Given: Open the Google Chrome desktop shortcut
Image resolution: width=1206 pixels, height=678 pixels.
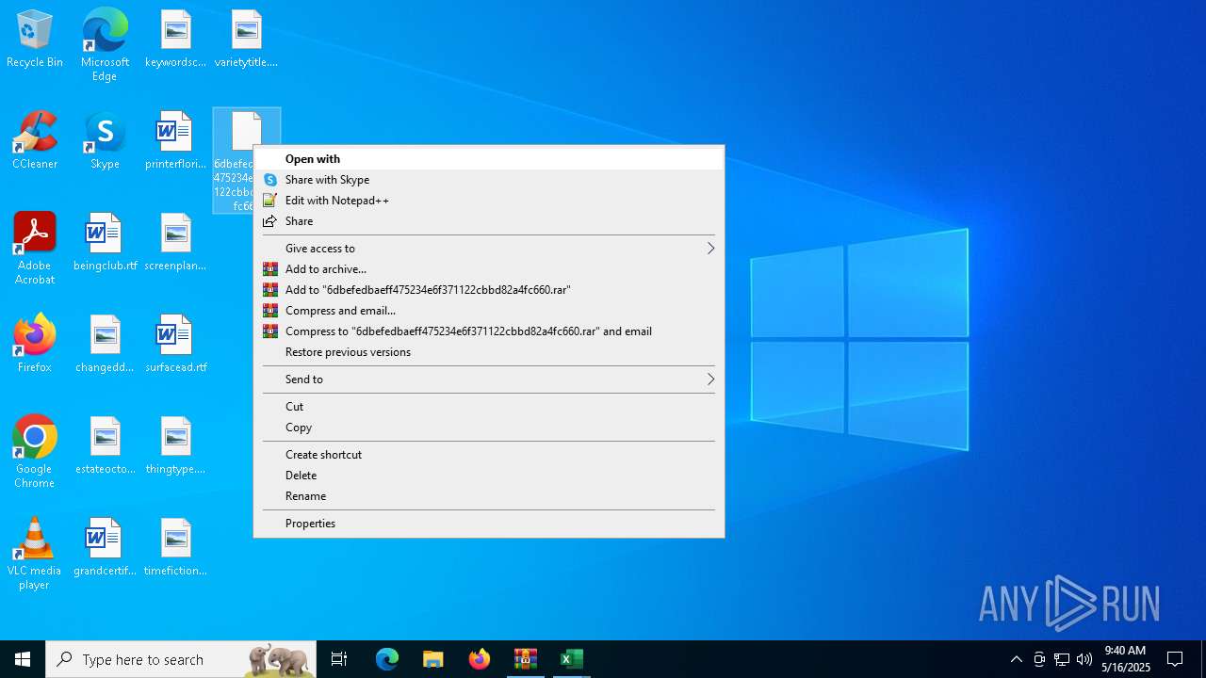Looking at the screenshot, I should click(35, 452).
